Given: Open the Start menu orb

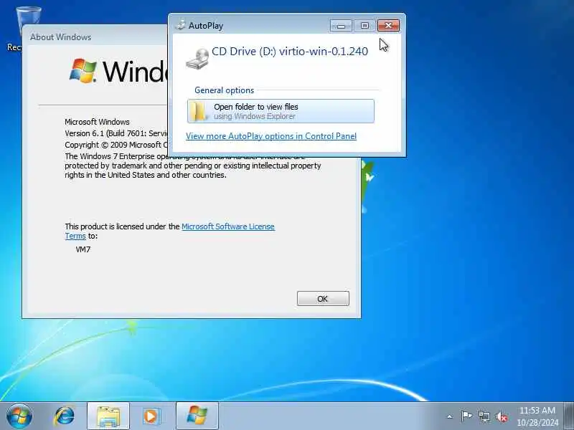Looking at the screenshot, I should tap(19, 416).
